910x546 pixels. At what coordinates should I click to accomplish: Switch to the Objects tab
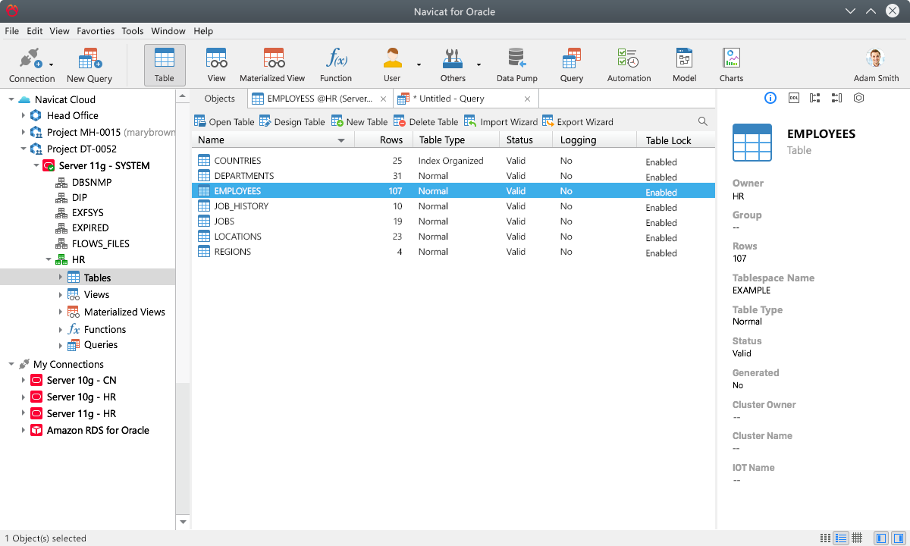click(x=220, y=99)
